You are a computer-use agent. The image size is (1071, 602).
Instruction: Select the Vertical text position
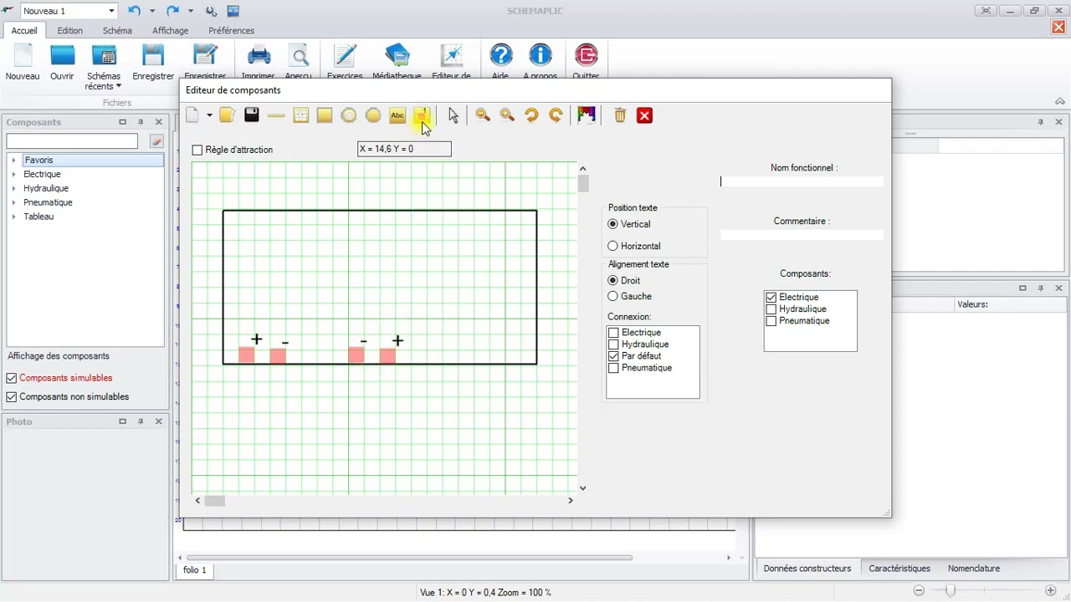pyautogui.click(x=612, y=224)
